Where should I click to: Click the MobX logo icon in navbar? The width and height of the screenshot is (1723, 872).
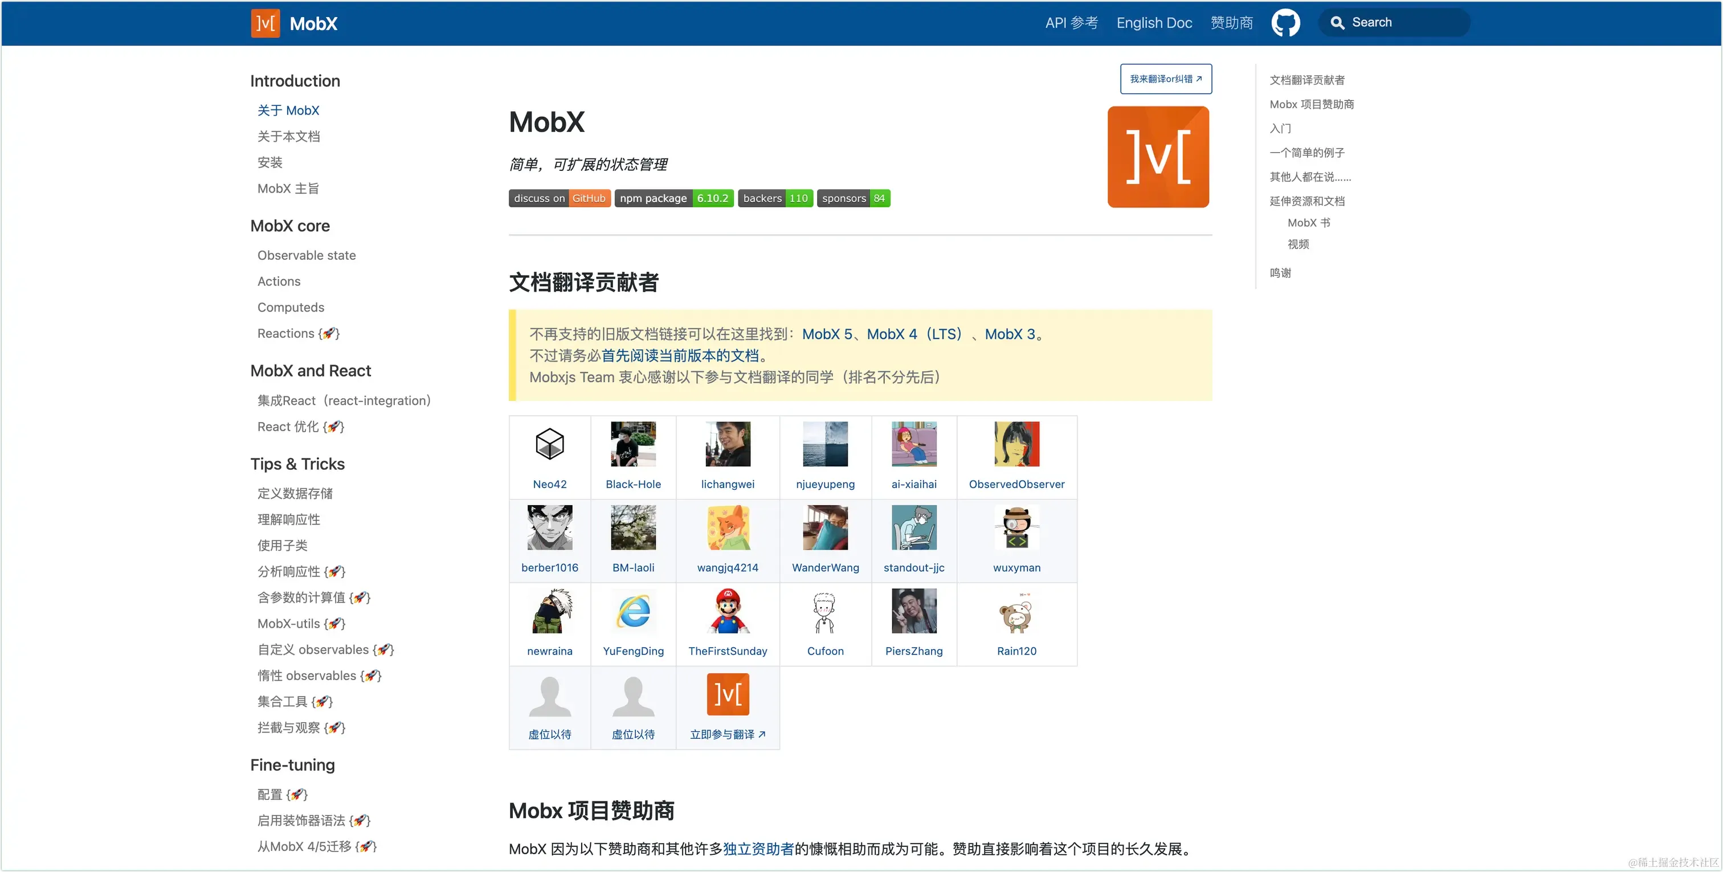(x=266, y=23)
